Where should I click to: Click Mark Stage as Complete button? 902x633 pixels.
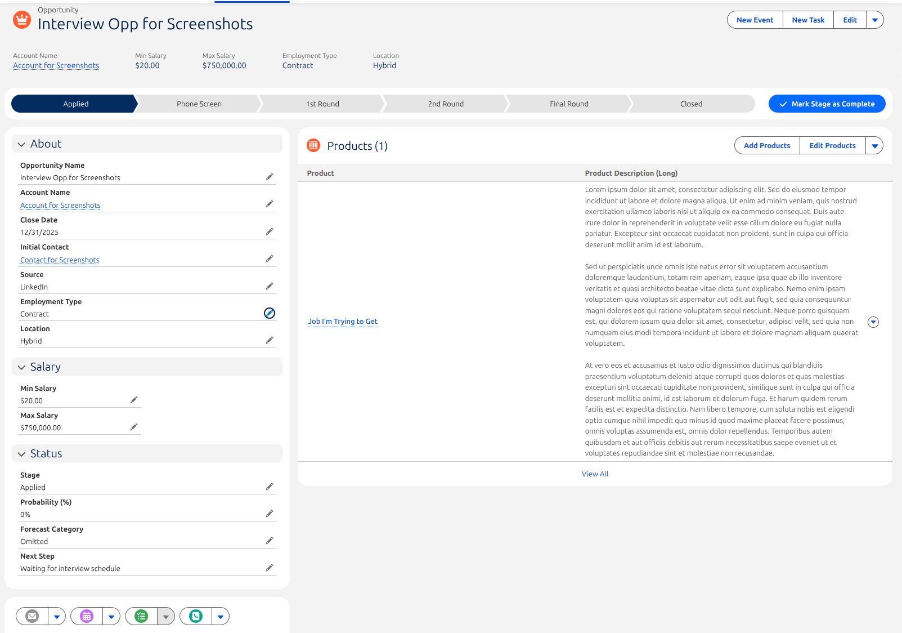tap(827, 104)
